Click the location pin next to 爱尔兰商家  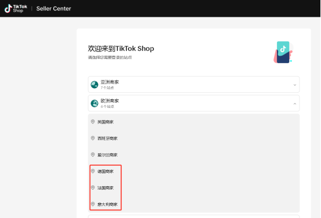(93, 154)
